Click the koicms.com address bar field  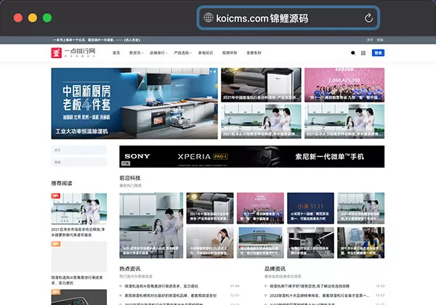pos(288,17)
